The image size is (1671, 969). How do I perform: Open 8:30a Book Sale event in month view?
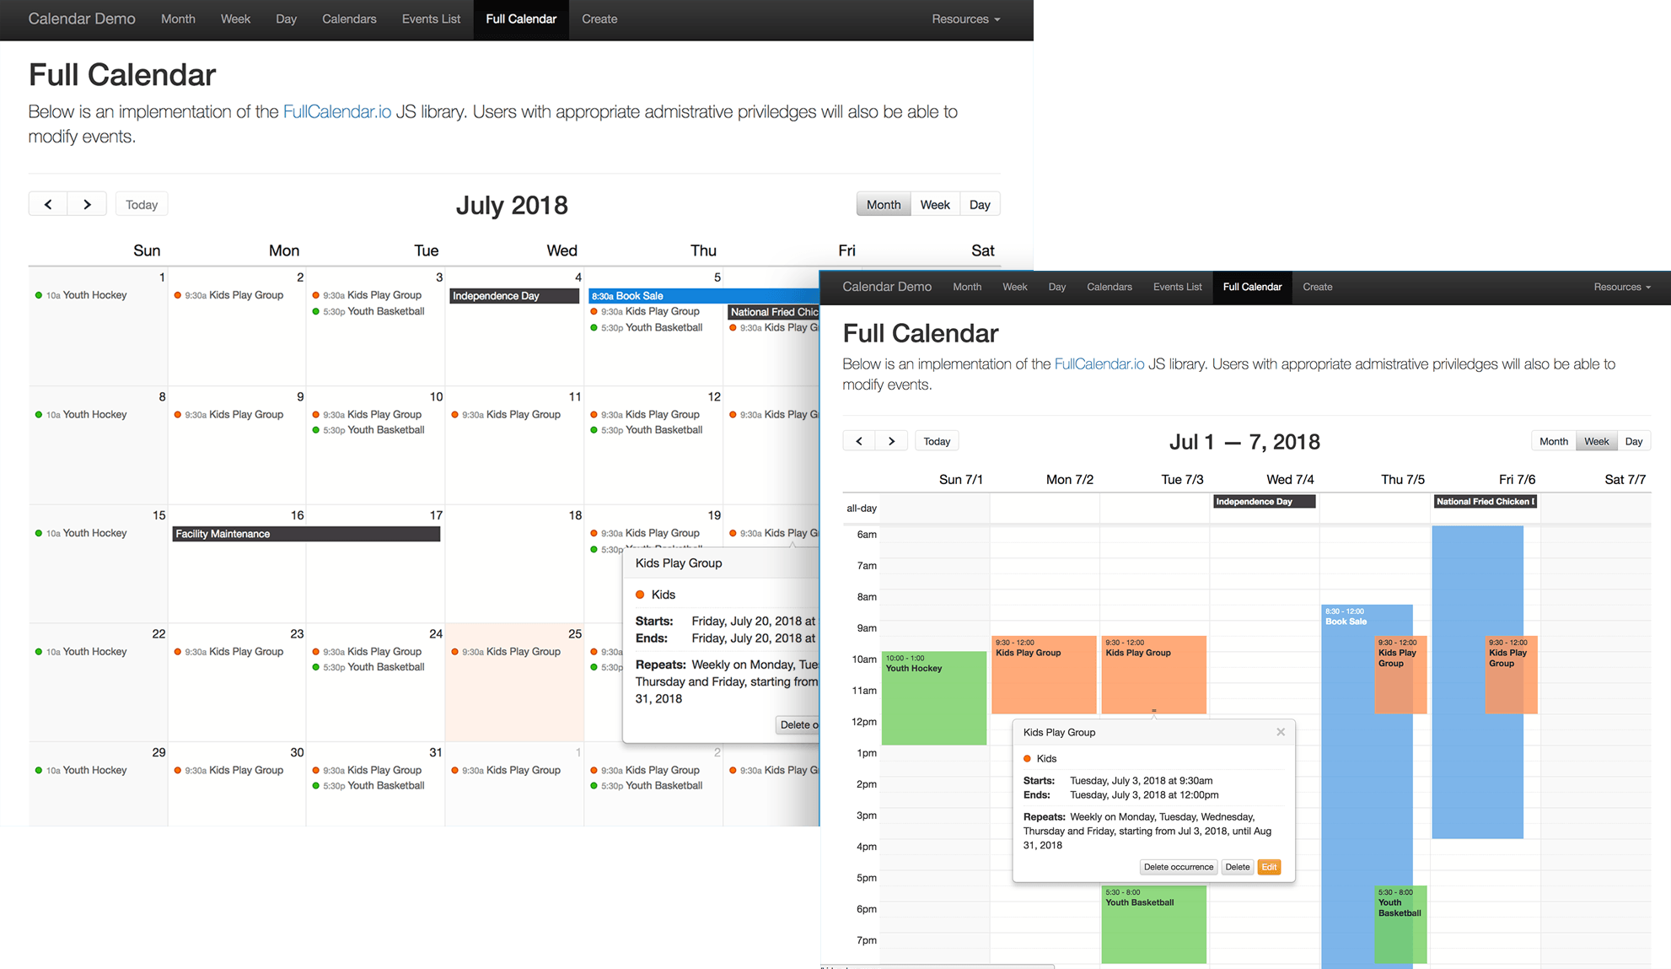coord(704,296)
